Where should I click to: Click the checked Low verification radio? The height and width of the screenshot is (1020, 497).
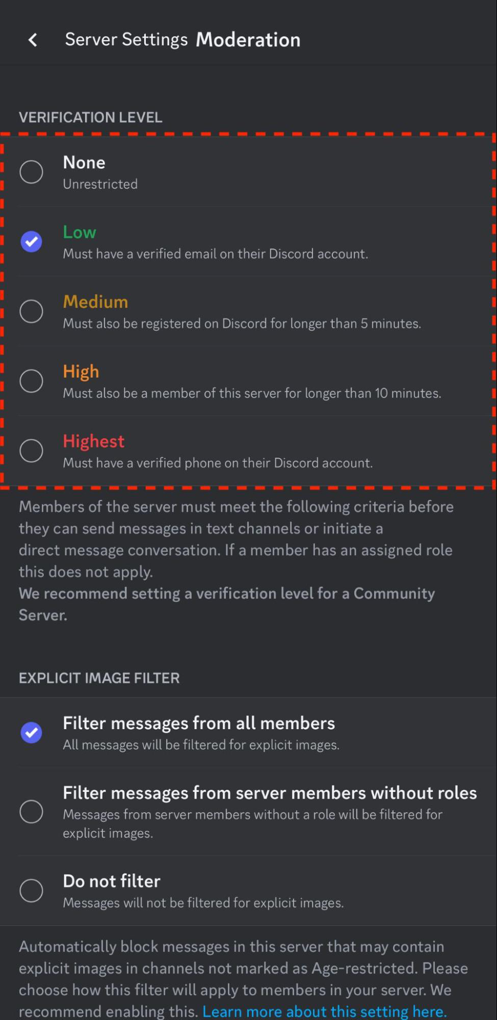[x=31, y=241]
